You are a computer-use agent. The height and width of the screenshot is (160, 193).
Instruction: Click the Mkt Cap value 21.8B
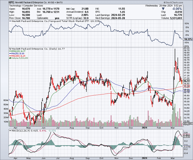[85, 9]
